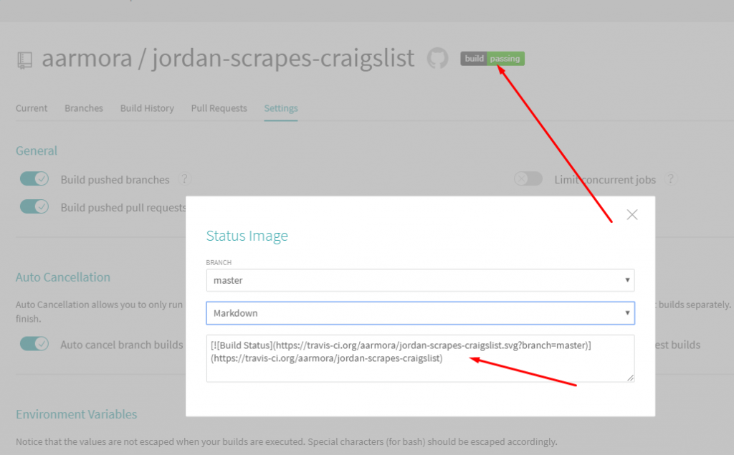Close the Status Image dialog
734x455 pixels.
[632, 214]
